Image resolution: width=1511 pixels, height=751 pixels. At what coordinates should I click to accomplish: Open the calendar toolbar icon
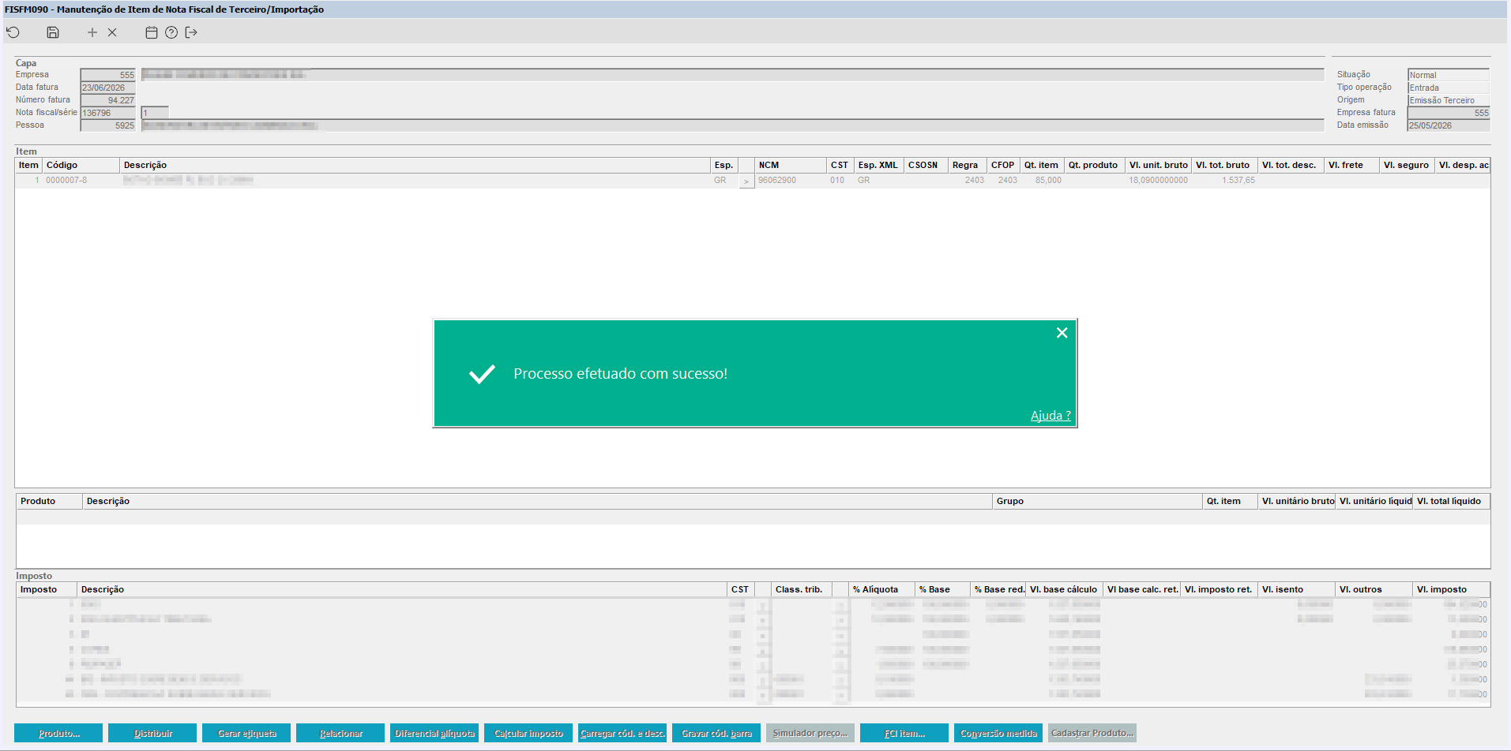coord(152,32)
